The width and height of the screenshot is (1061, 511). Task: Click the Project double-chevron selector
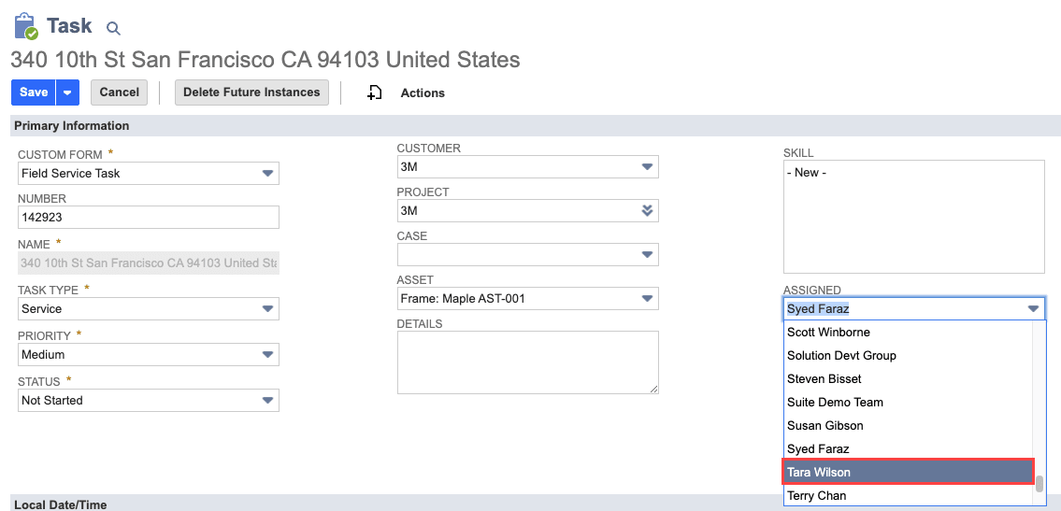(x=647, y=210)
